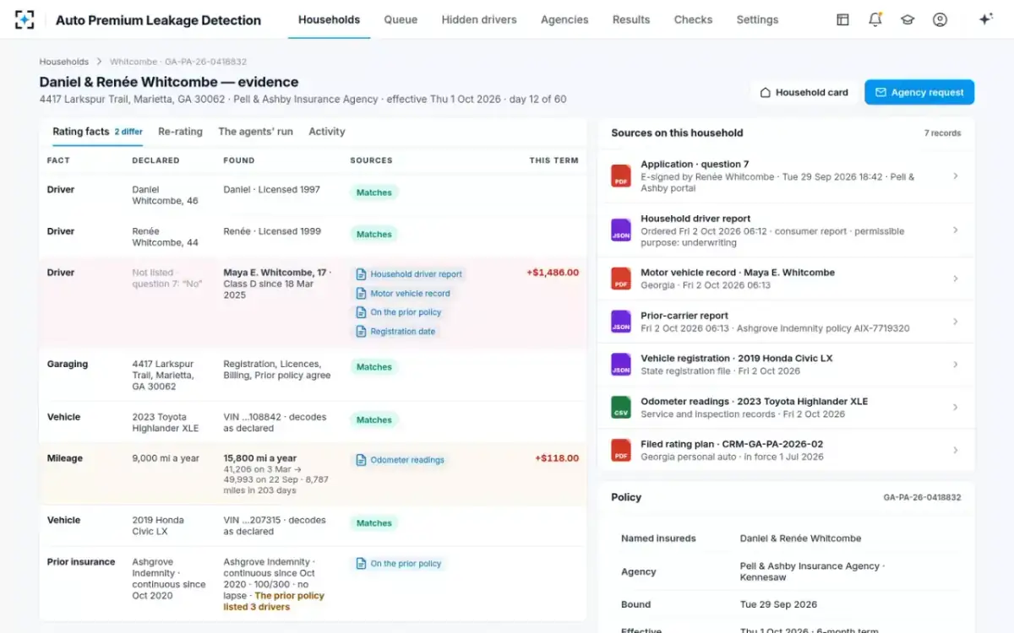Viewport: 1014px width, 633px height.
Task: Click the Matches badge for Daniel driver
Action: tap(374, 192)
